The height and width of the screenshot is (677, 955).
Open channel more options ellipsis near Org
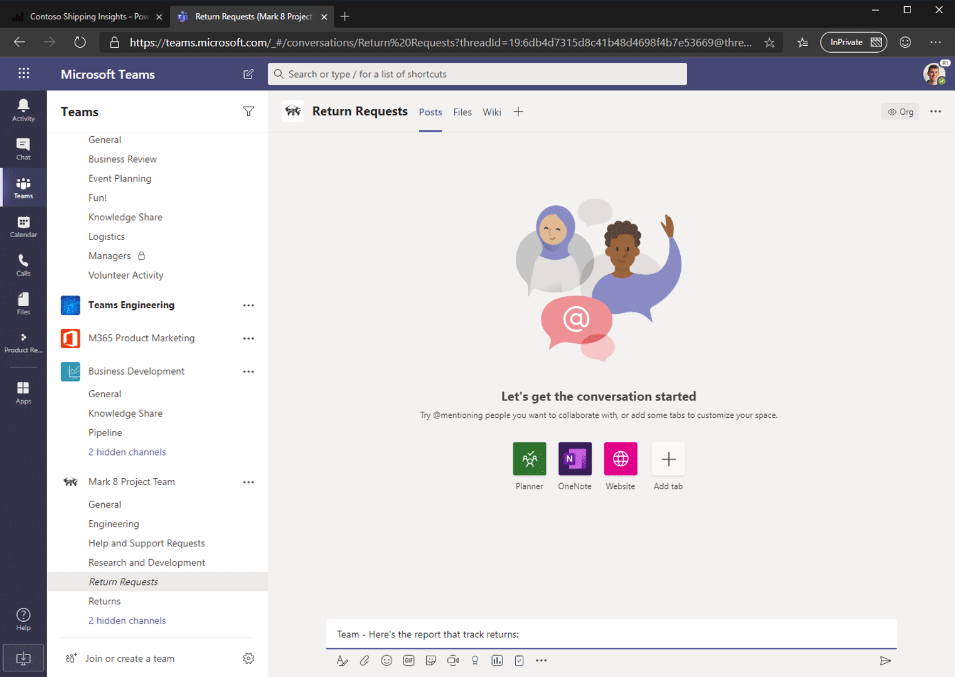click(936, 112)
